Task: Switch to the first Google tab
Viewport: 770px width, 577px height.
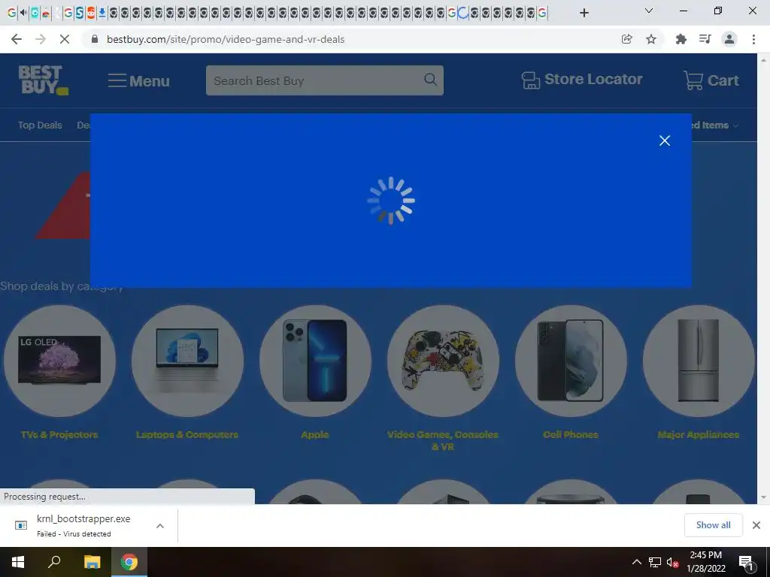Action: (x=12, y=13)
